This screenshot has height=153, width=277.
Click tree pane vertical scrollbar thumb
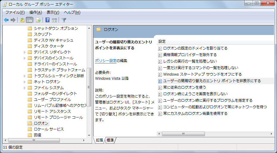(89, 87)
